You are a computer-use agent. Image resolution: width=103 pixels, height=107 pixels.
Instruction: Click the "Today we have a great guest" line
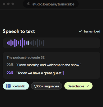tap(40, 73)
